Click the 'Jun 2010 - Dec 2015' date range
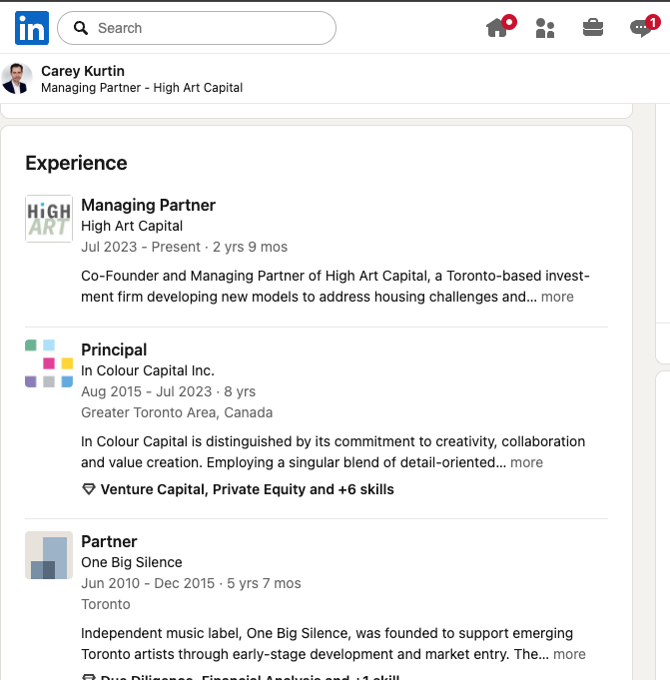Image resolution: width=670 pixels, height=680 pixels. [x=148, y=583]
